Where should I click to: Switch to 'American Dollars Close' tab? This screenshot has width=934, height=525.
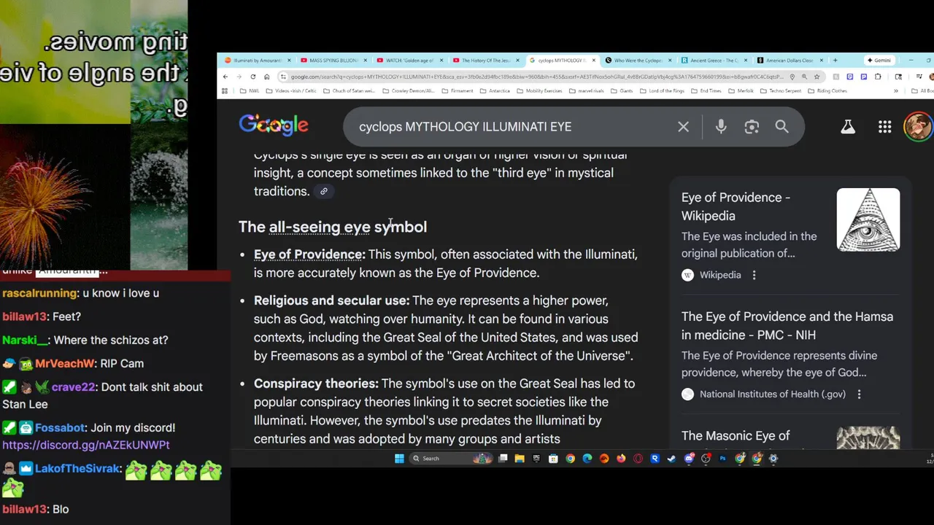click(x=789, y=61)
